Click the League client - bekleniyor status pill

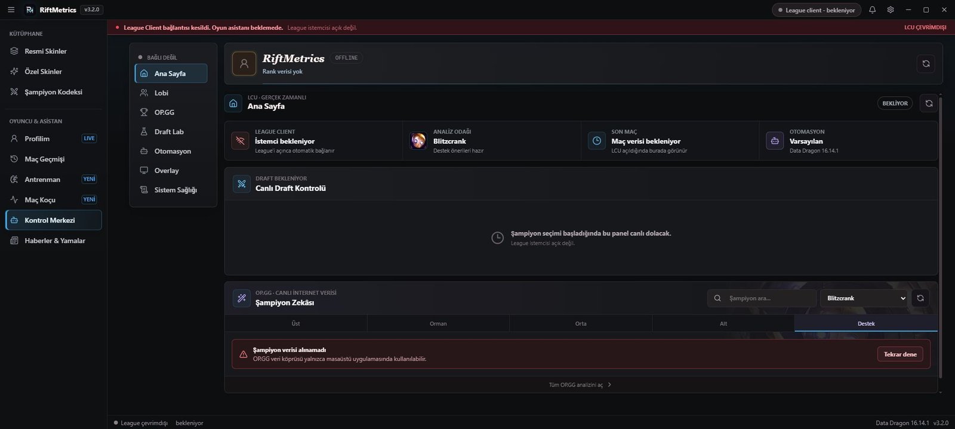coord(817,10)
